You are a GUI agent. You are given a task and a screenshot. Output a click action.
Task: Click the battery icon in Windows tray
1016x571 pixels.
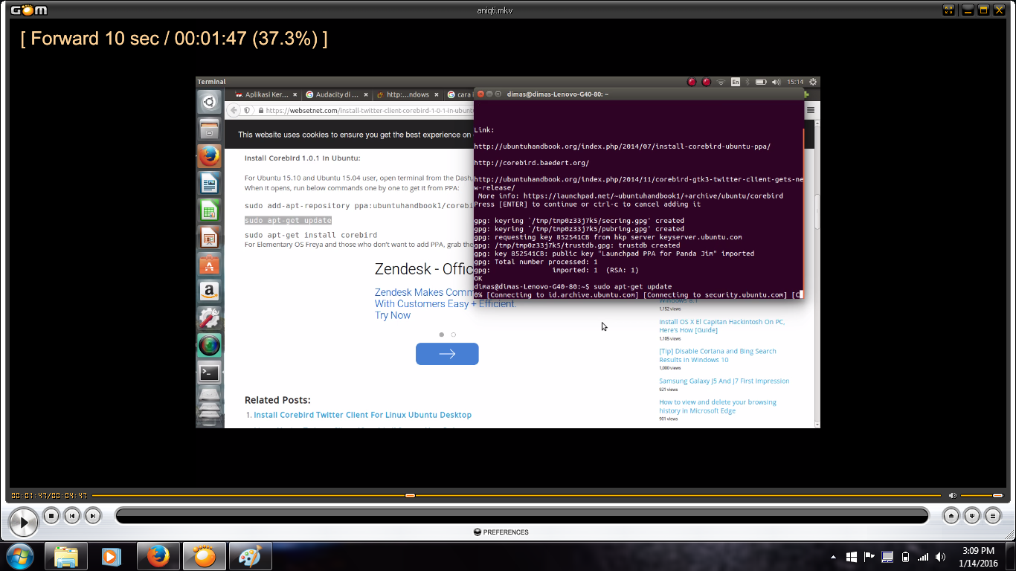tap(905, 557)
